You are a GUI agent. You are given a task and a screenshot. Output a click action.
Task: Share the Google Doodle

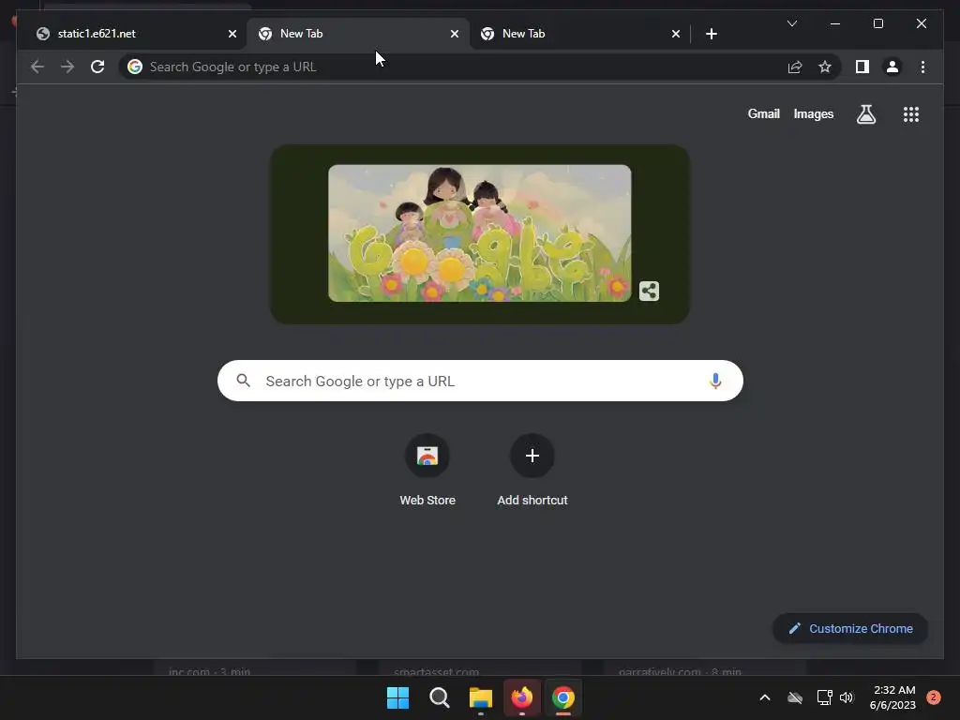pos(649,291)
